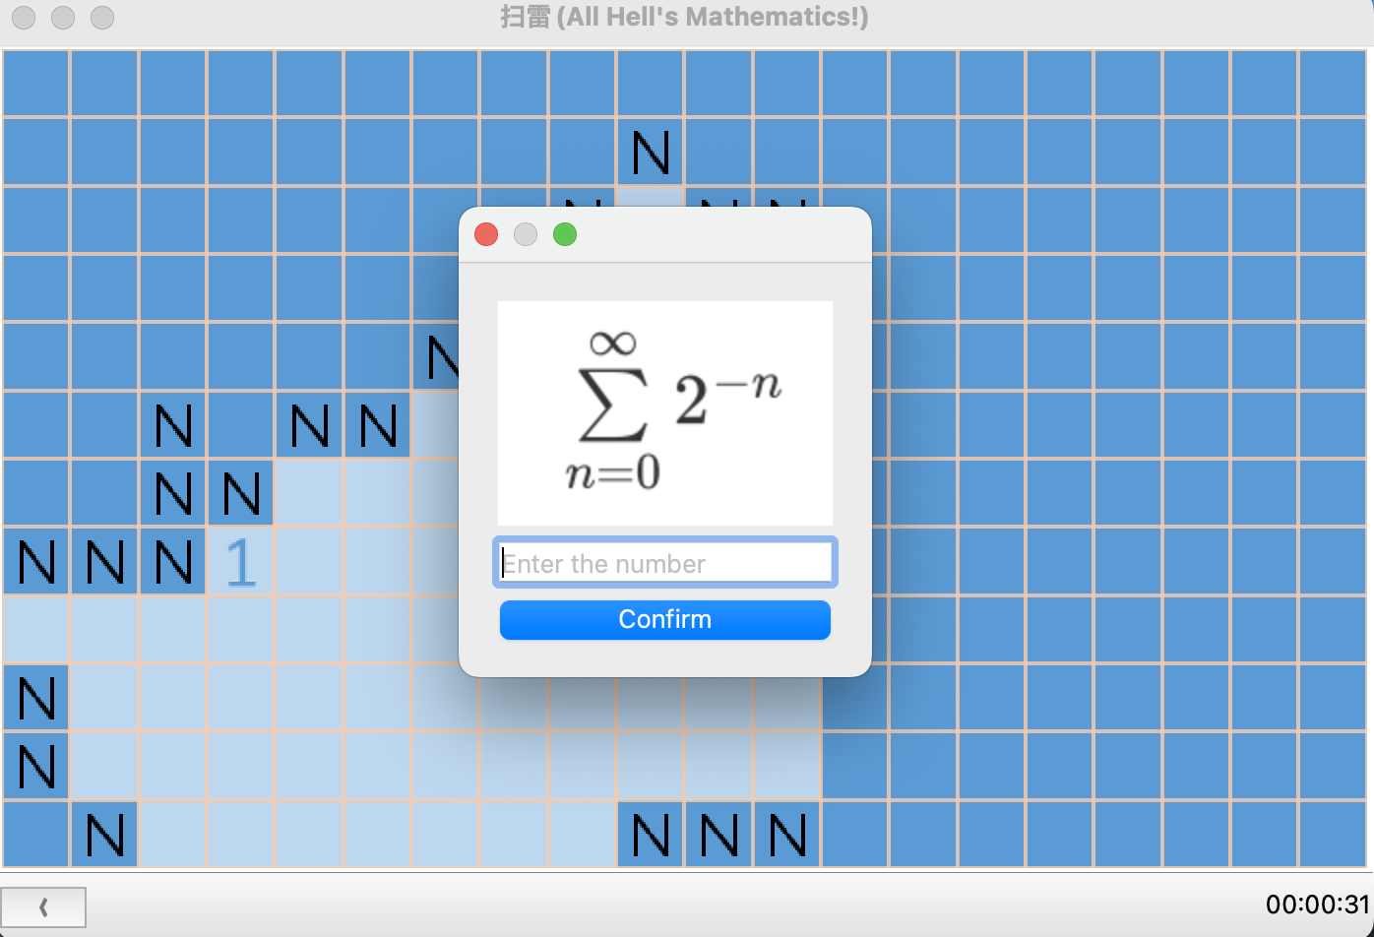Viewport: 1374px width, 937px height.
Task: Focus the "Enter the number" input field
Action: click(665, 563)
